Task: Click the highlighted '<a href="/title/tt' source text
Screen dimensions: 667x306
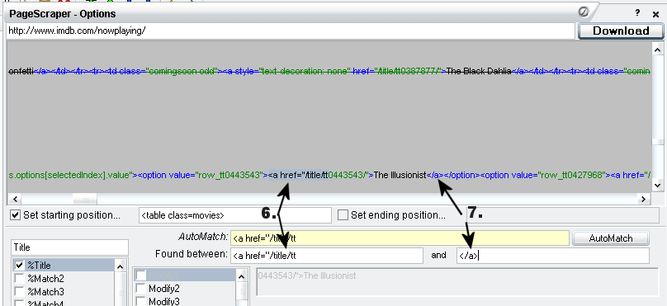Action: click(298, 175)
